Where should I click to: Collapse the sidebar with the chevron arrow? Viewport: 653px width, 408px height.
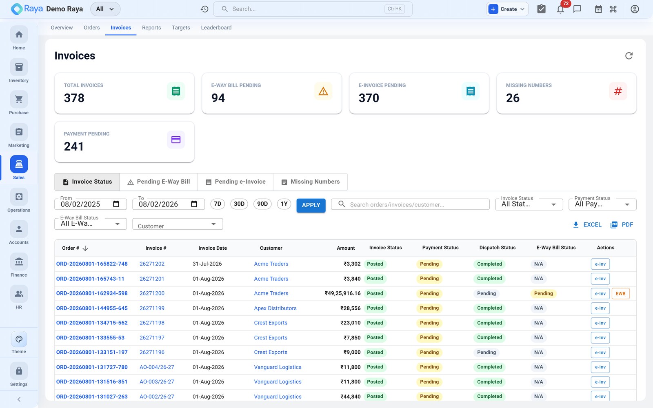19,399
